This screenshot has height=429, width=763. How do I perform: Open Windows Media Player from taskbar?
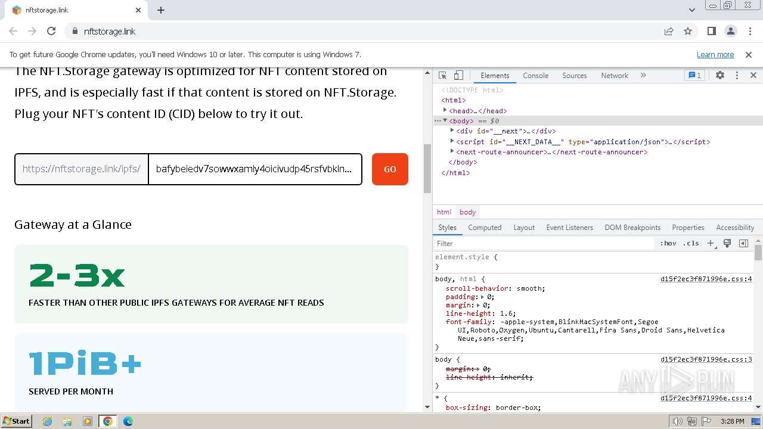pyautogui.click(x=88, y=421)
